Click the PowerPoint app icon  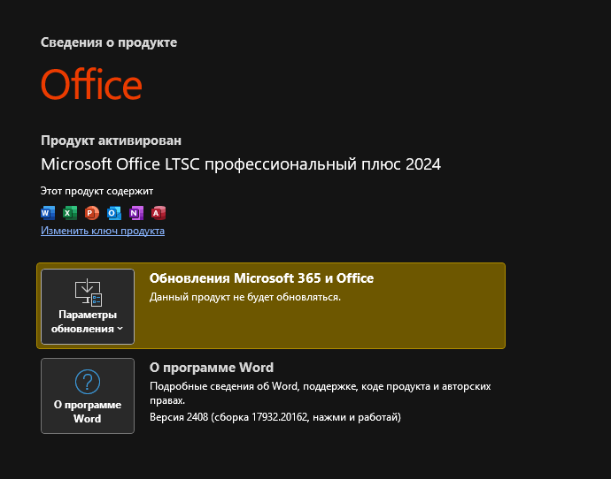pyautogui.click(x=92, y=213)
